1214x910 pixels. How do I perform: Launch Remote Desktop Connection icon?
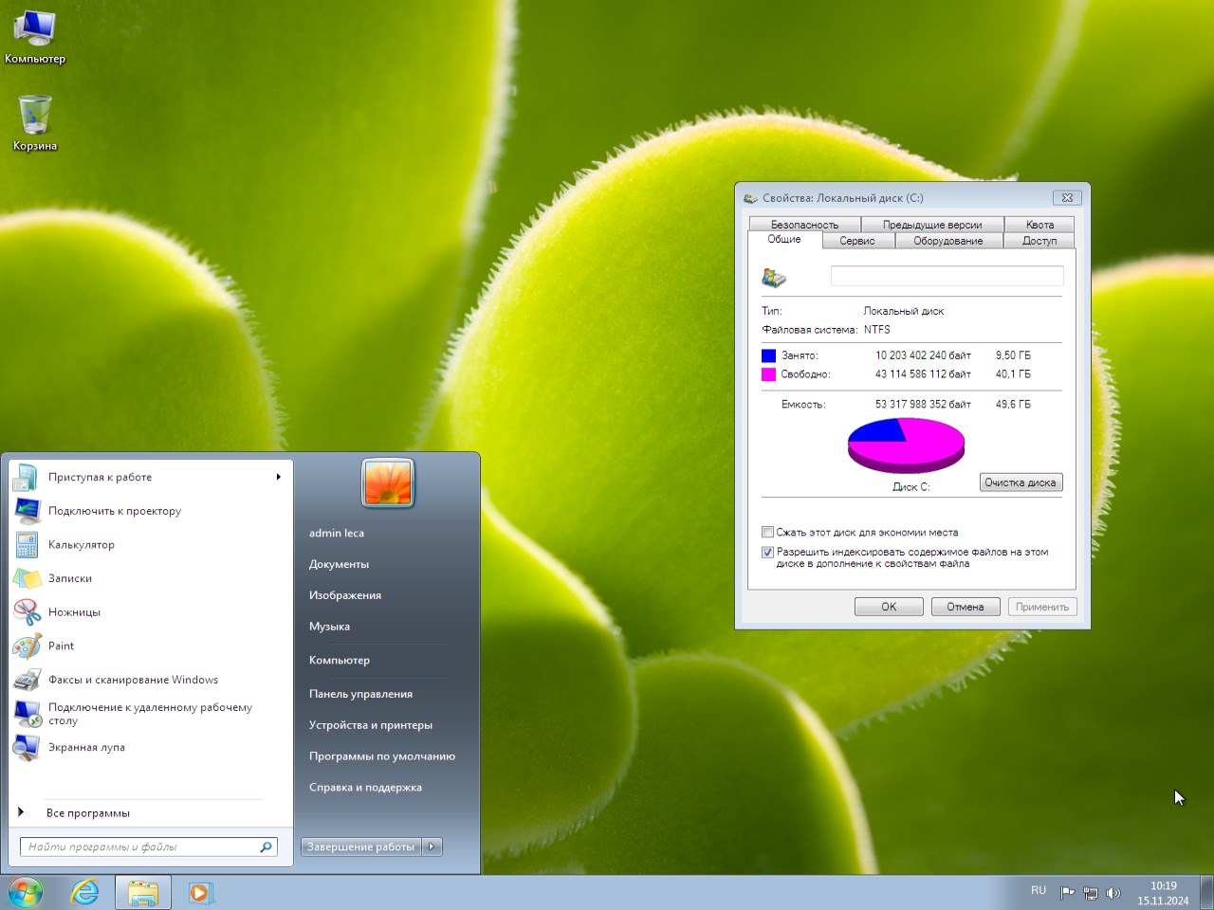click(x=27, y=714)
